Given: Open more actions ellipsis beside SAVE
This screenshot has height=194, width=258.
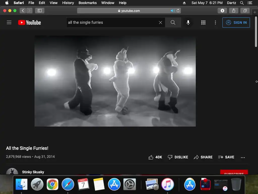Looking at the screenshot, I should 243,157.
